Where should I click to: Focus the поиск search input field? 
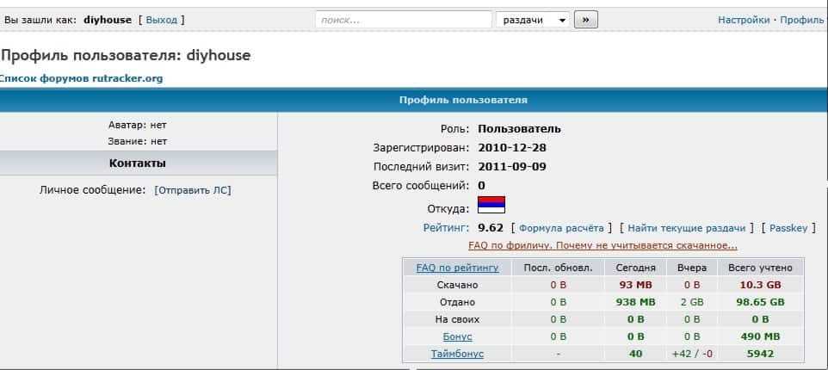click(404, 20)
